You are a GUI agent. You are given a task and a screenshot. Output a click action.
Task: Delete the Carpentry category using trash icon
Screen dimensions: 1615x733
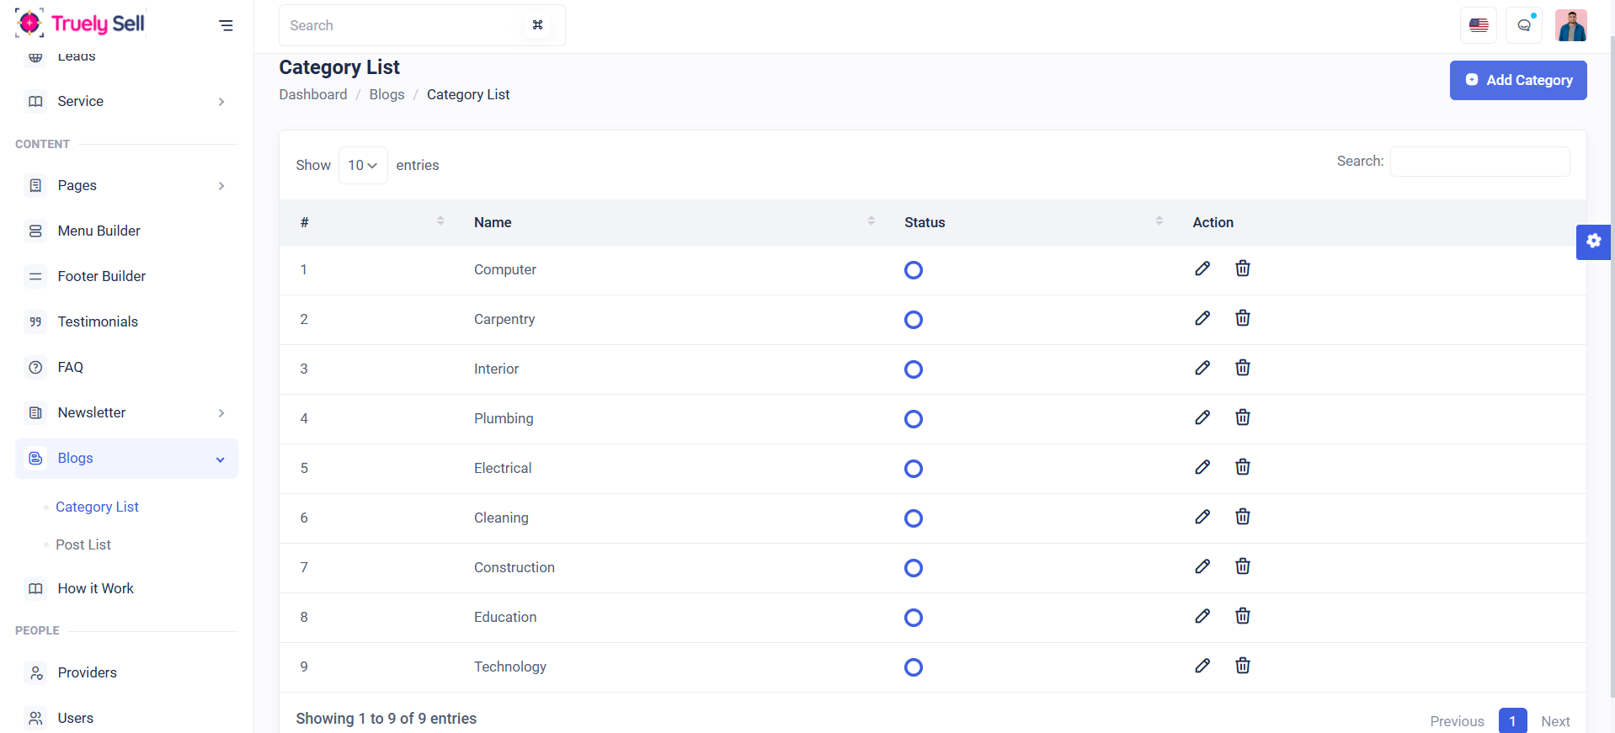pos(1242,318)
